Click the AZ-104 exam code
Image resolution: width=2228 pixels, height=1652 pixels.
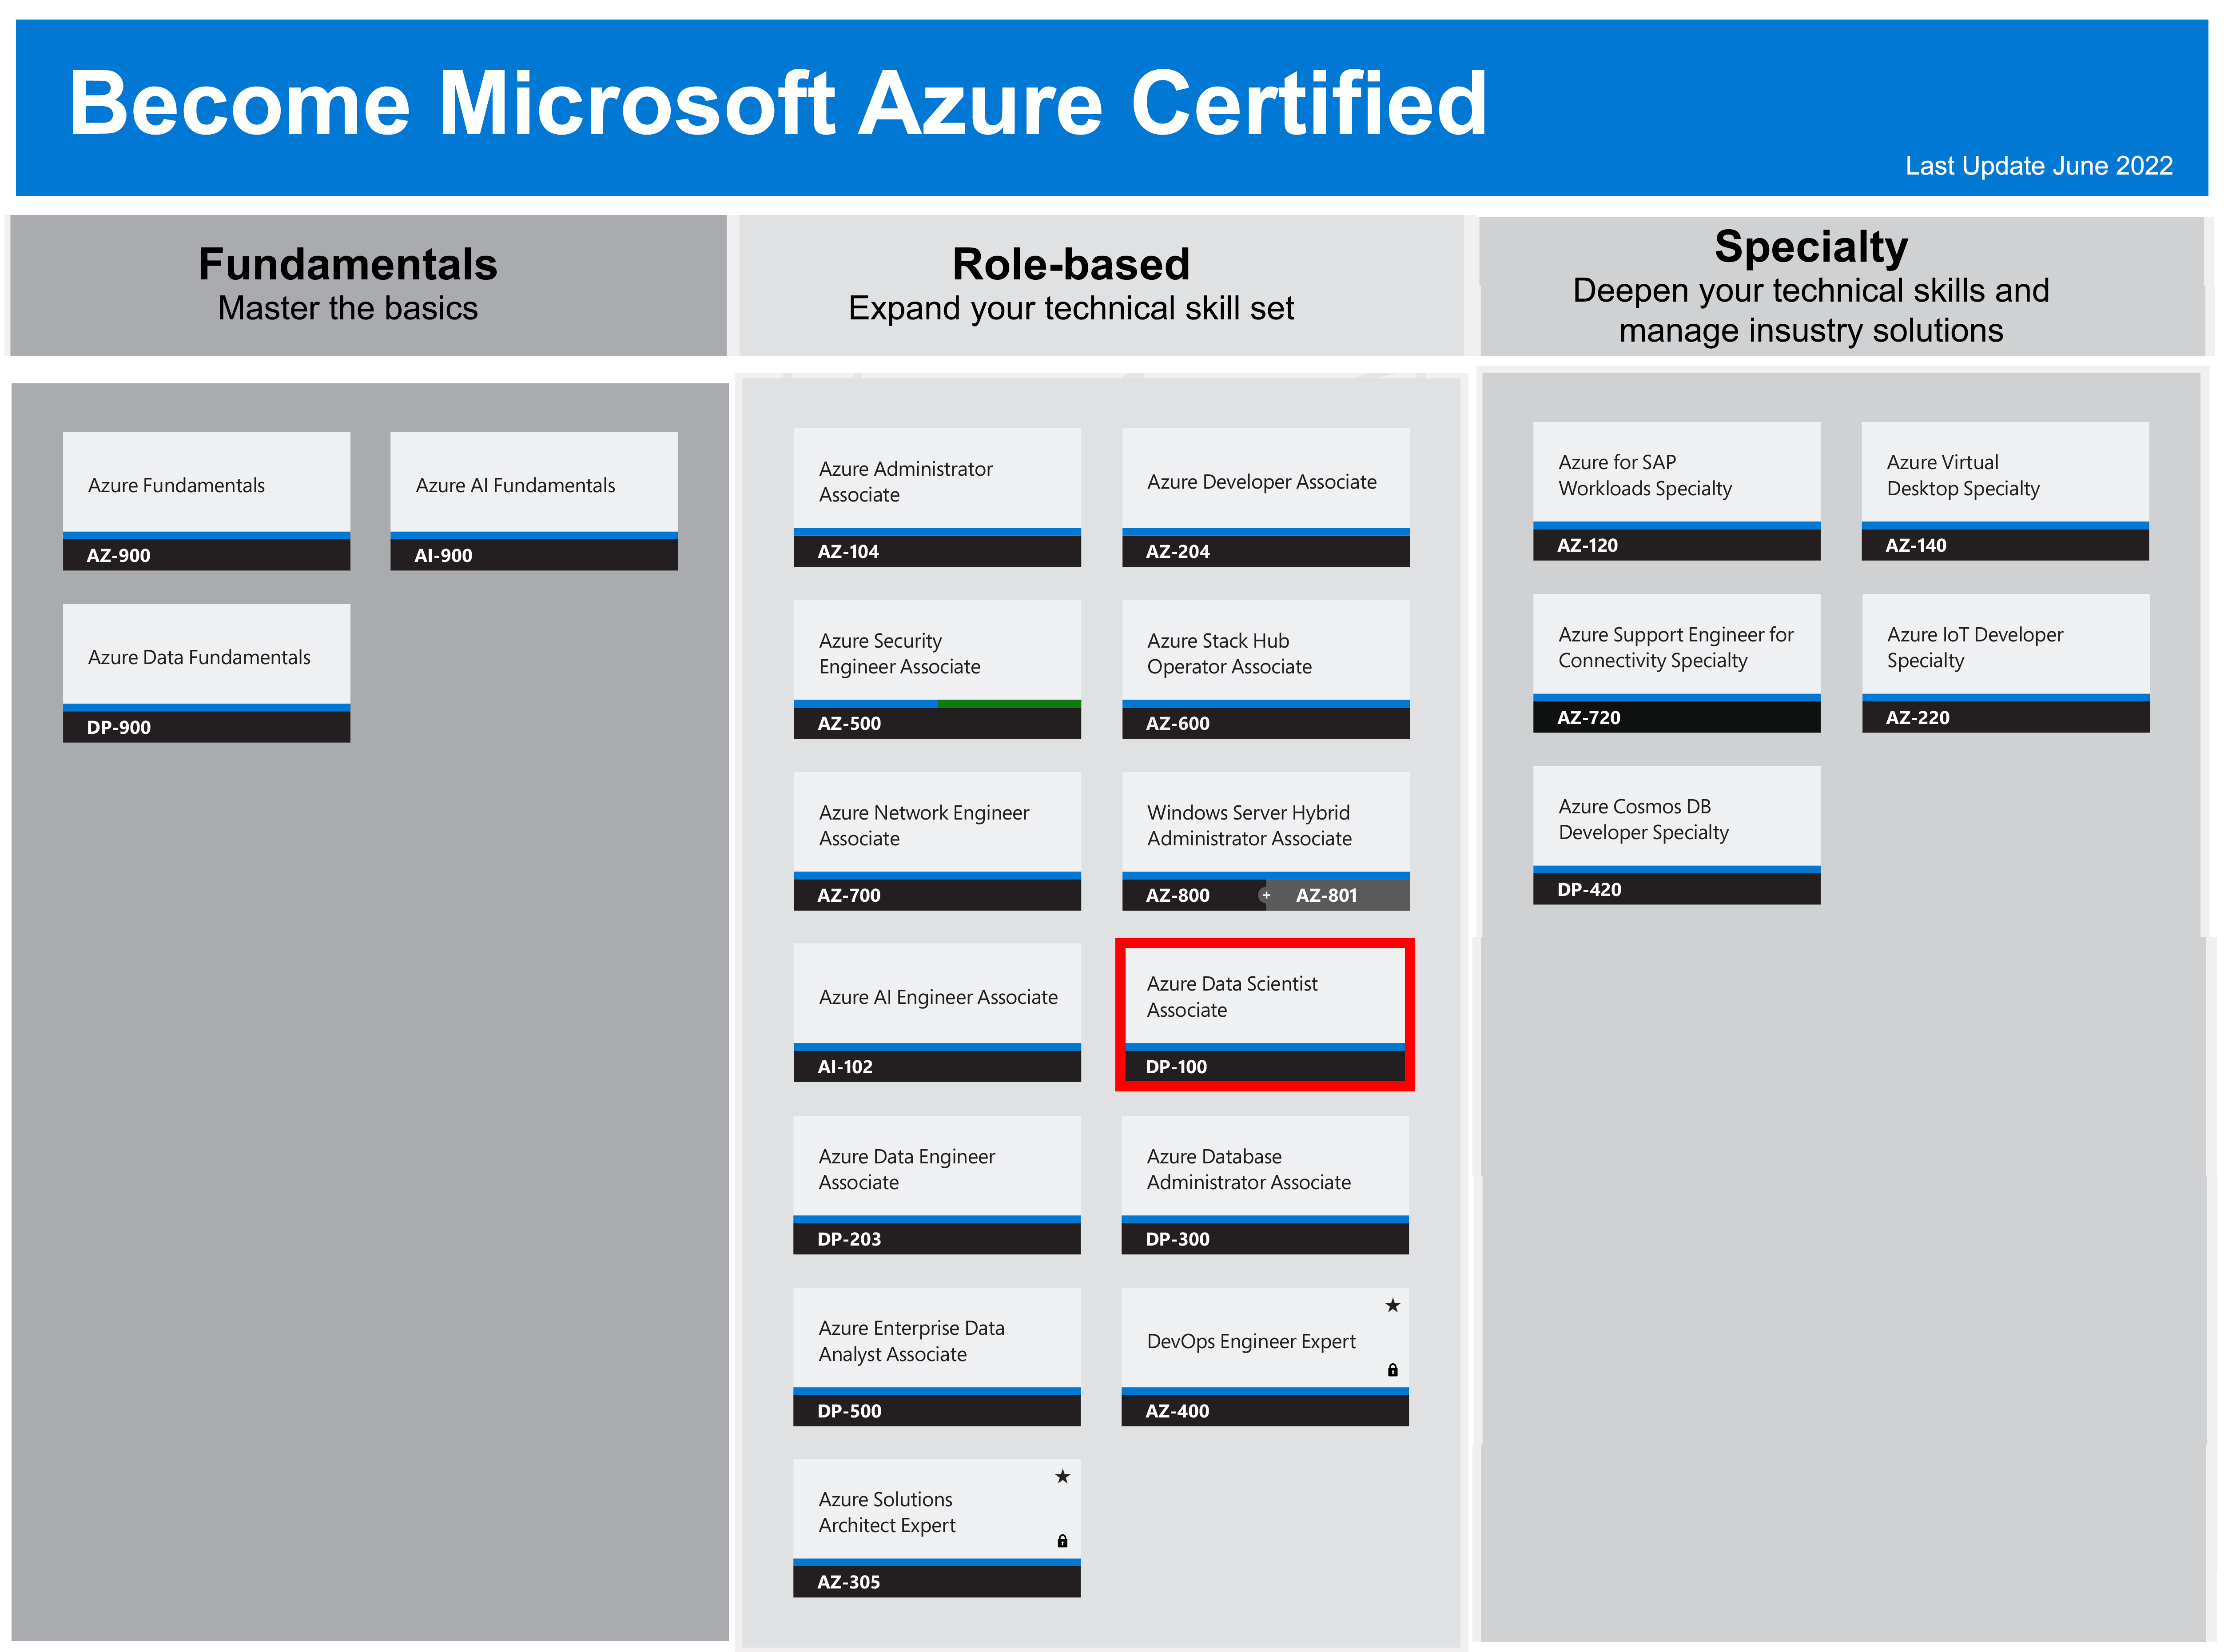[x=848, y=552]
